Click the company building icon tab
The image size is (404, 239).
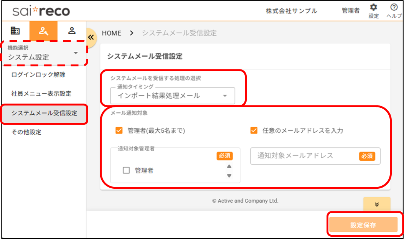pos(15,31)
